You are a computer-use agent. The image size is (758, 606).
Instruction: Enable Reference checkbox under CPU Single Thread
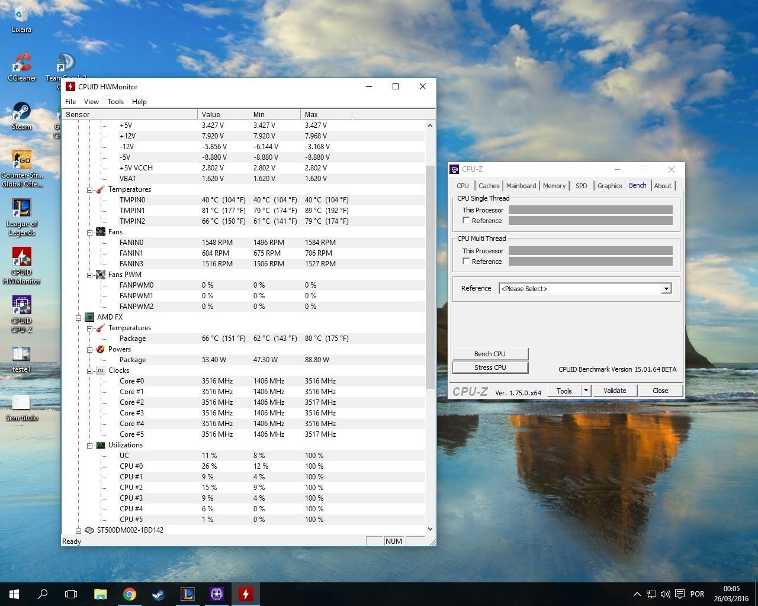(466, 221)
